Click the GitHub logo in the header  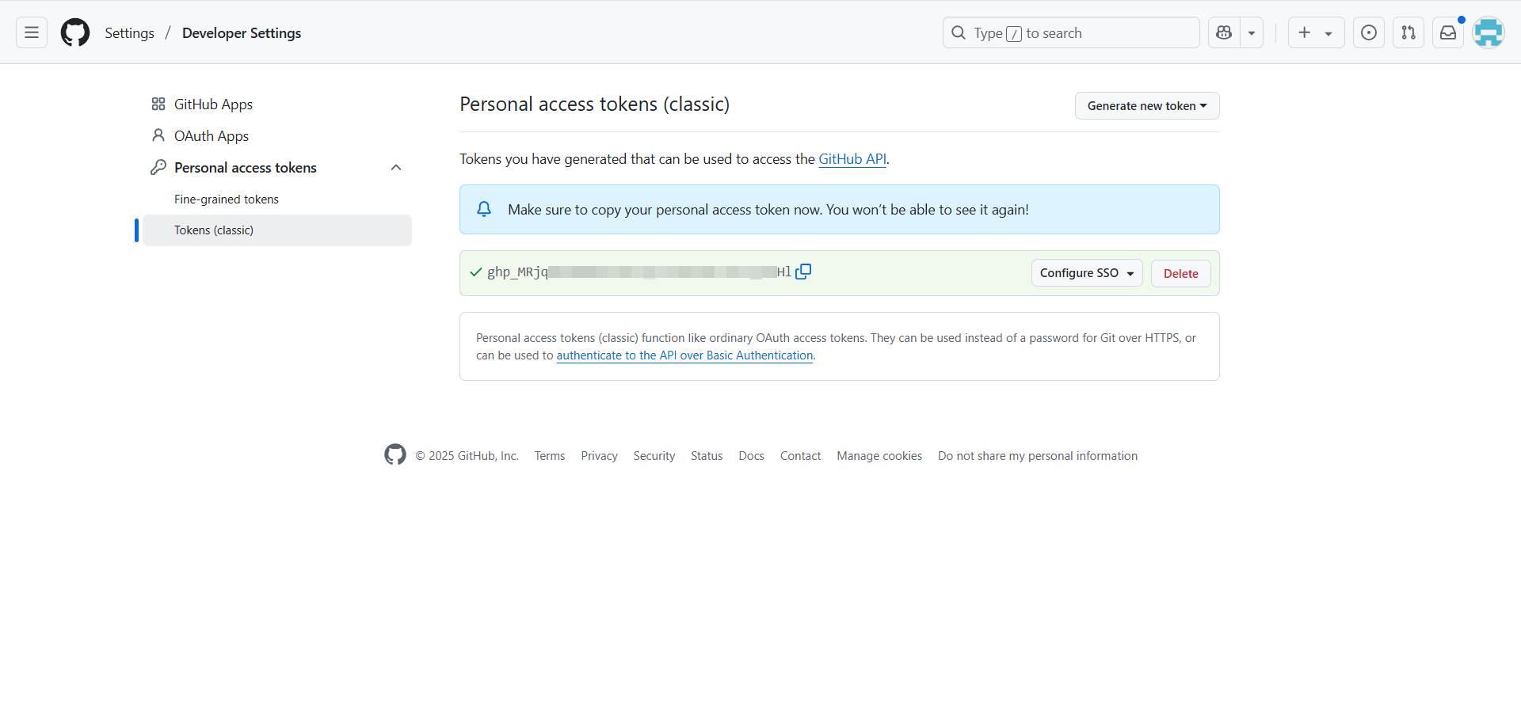click(x=74, y=32)
